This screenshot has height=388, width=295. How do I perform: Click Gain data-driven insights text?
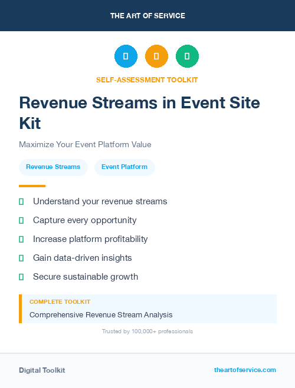[x=83, y=258]
